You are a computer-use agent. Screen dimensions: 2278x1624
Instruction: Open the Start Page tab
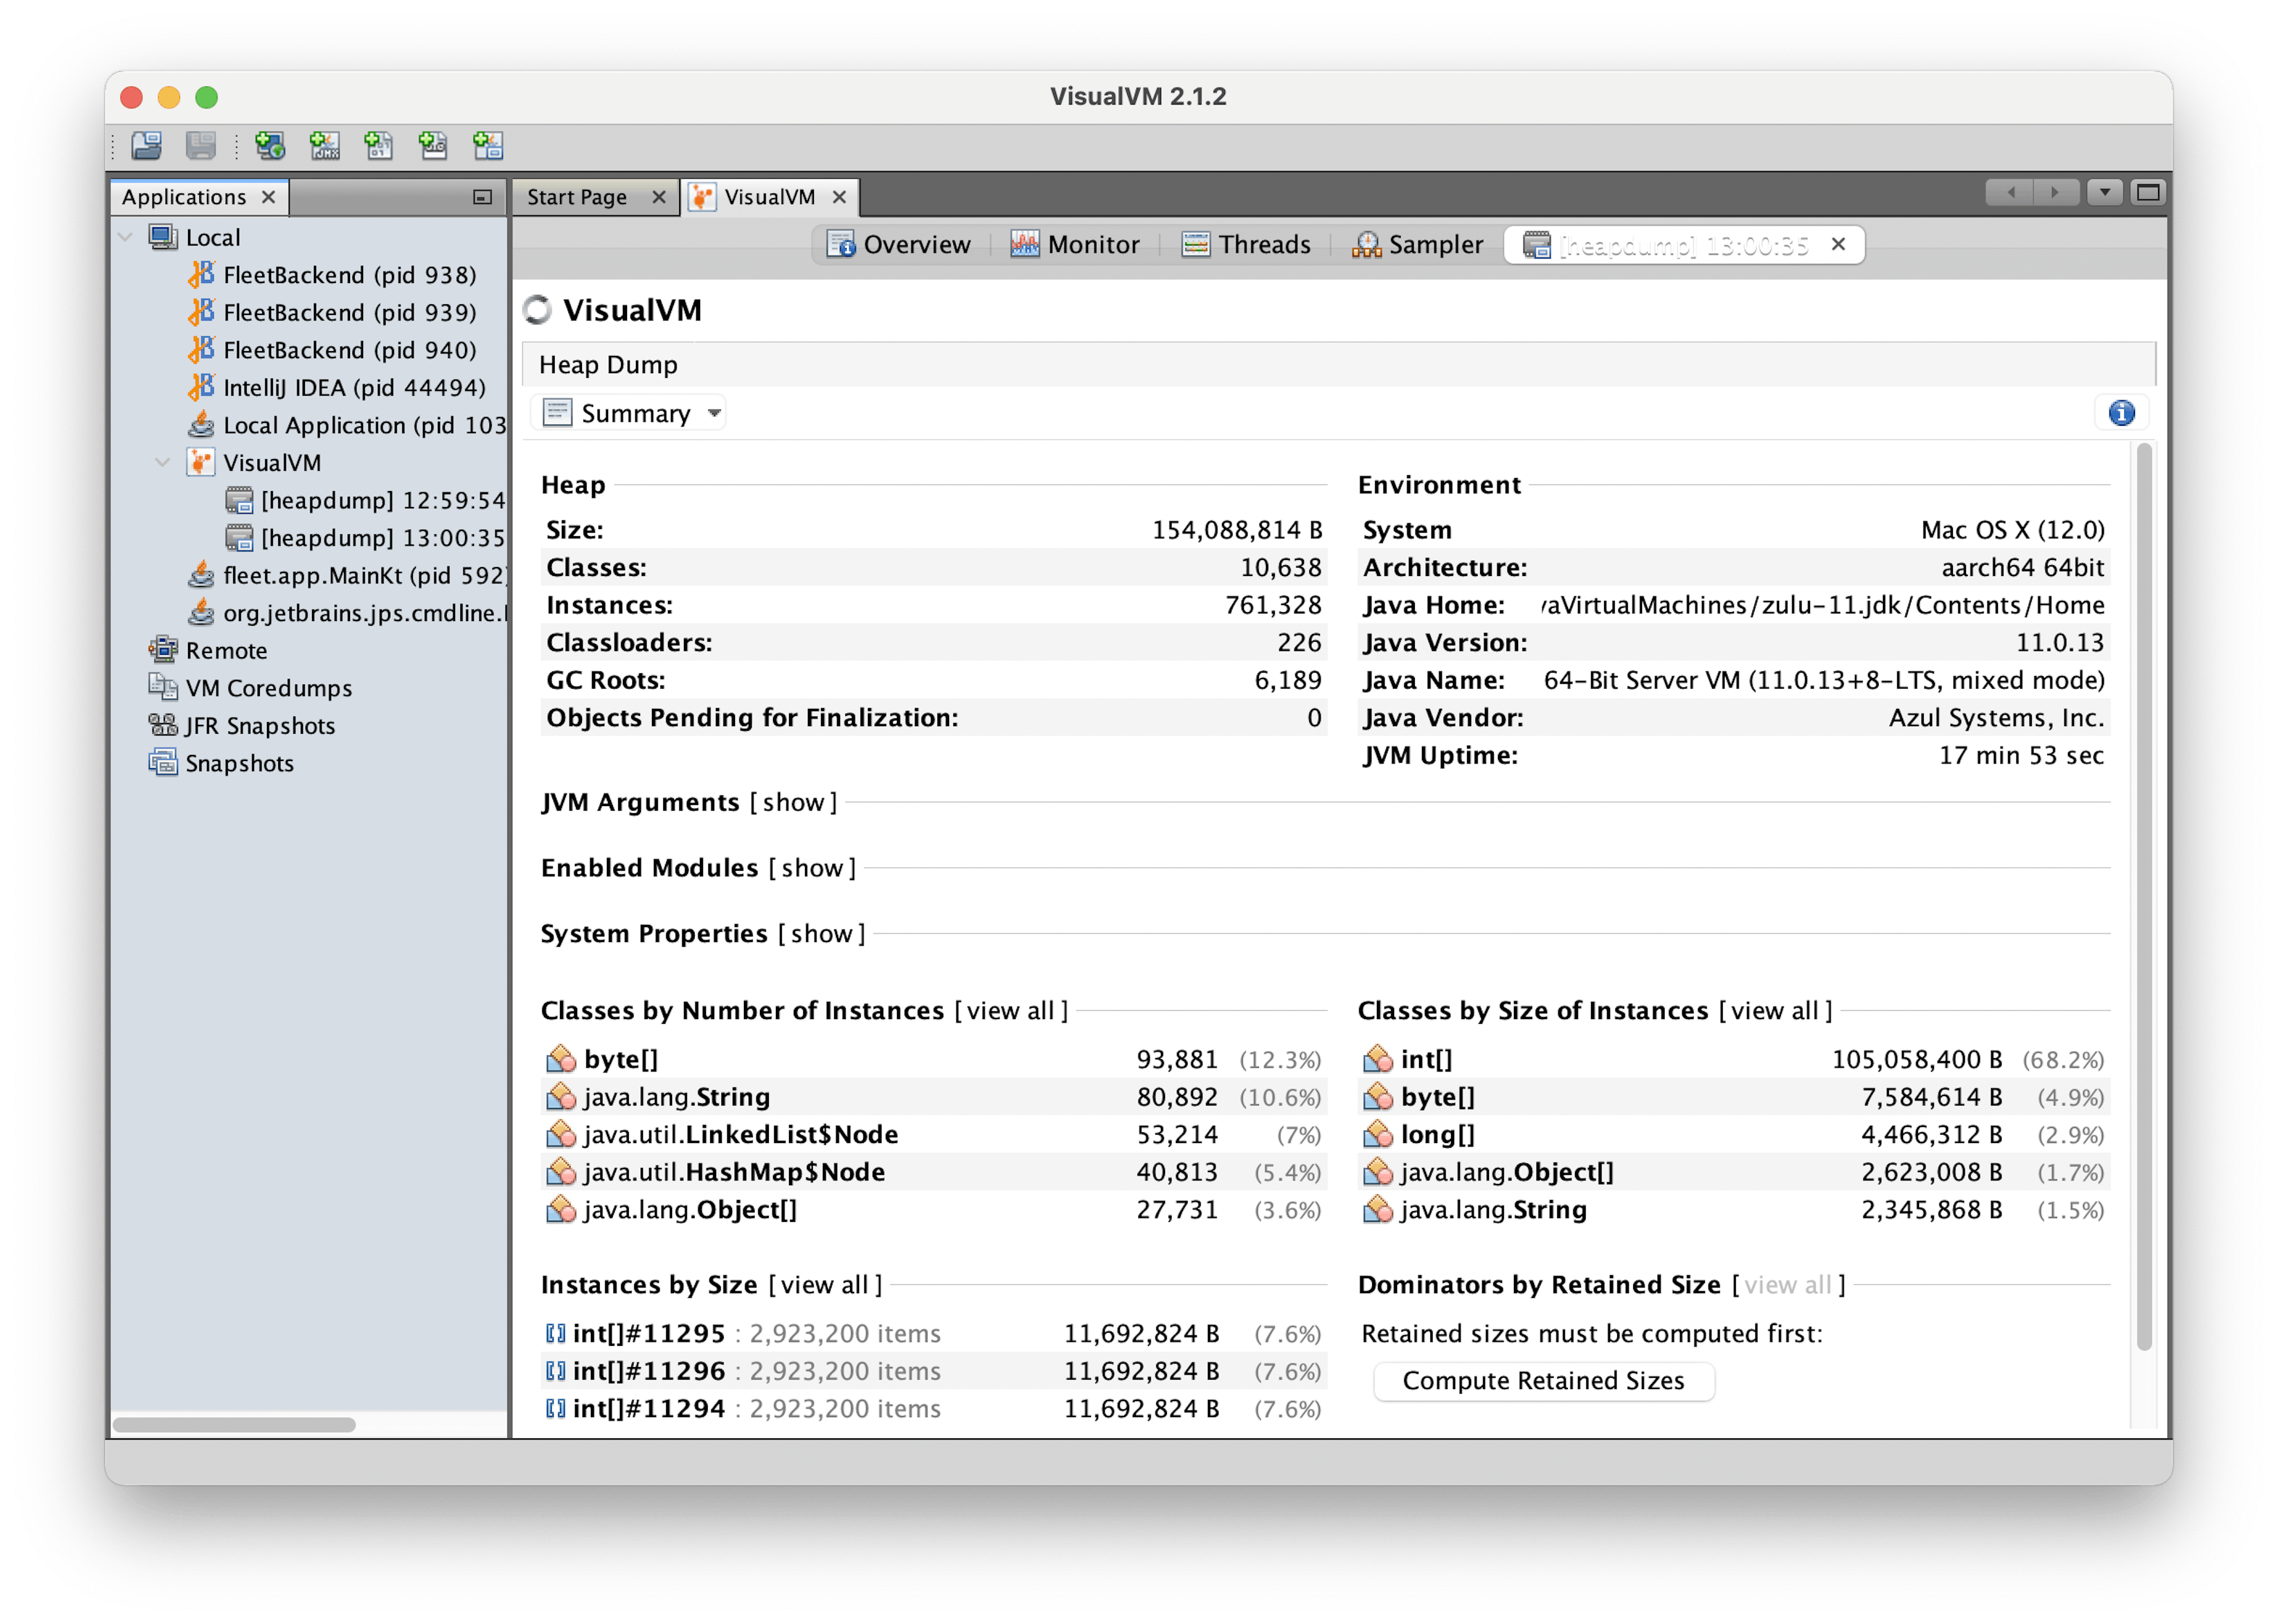coord(577,197)
